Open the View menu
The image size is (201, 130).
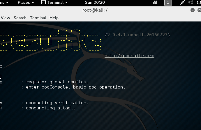[x=5, y=18]
